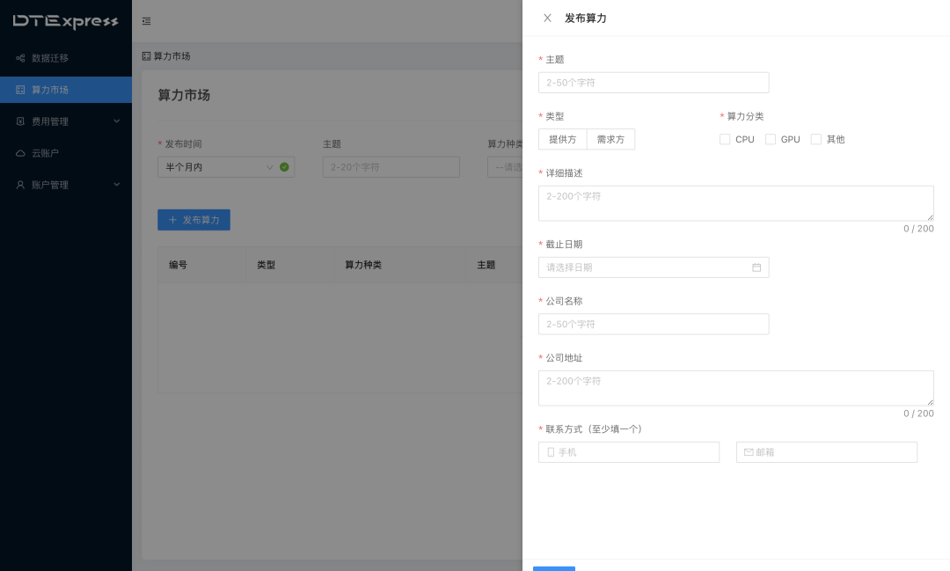
Task: Select 提供方 type option
Action: (563, 139)
